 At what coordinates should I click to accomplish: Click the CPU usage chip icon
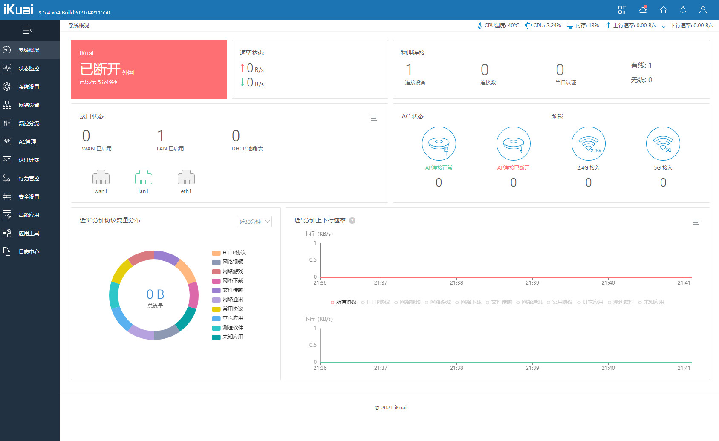[528, 25]
